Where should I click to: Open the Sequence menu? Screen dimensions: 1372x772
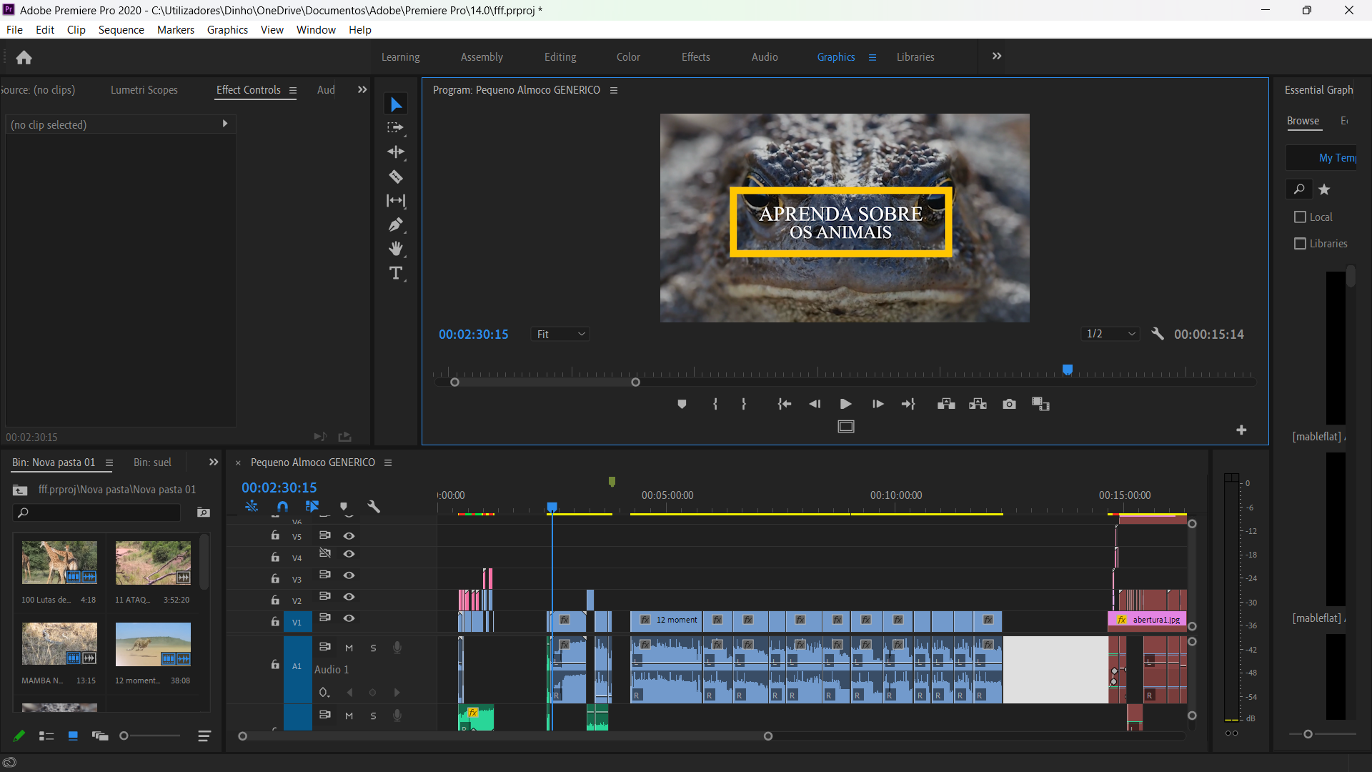(121, 30)
